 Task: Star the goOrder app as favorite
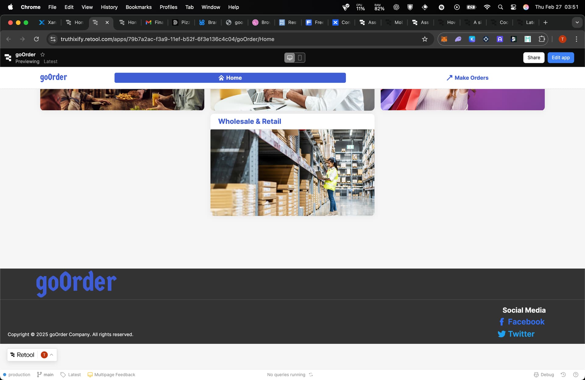click(x=43, y=55)
